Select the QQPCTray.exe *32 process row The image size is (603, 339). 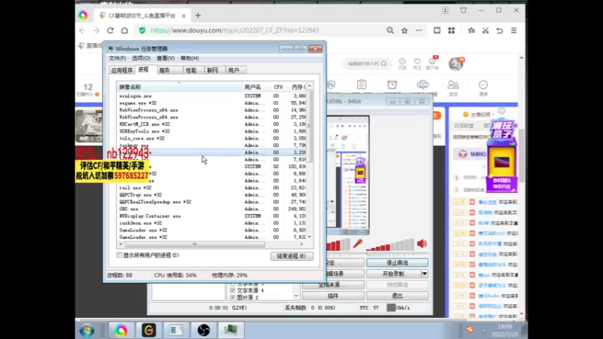click(x=213, y=195)
